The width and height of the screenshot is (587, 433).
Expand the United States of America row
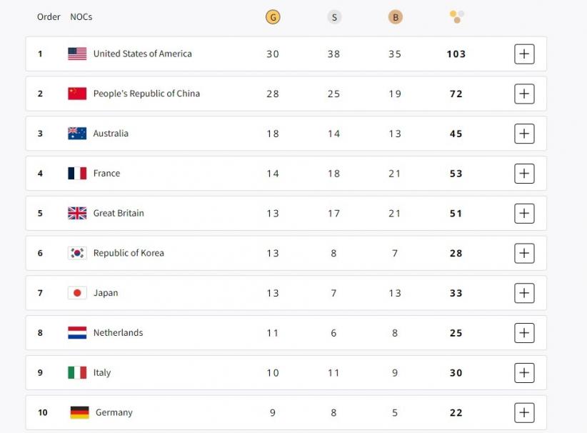[524, 54]
